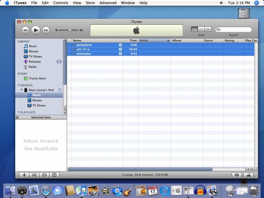Click the iTunes search field
This screenshot has height=198, width=264.
click(233, 29)
